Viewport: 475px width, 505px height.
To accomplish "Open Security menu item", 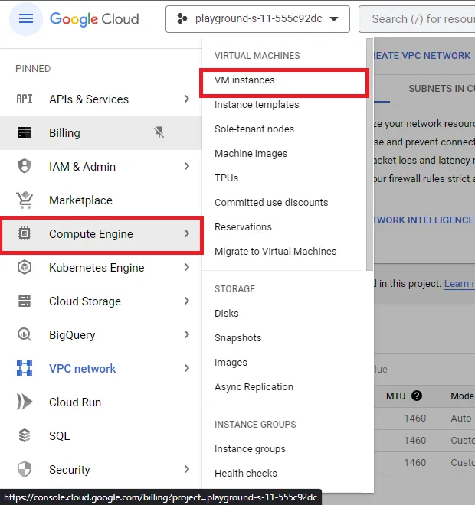I will (101, 469).
